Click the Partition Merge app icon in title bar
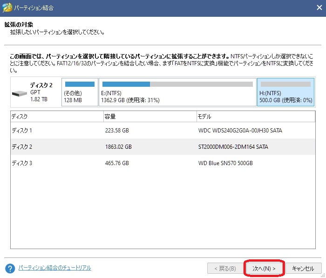This screenshot has height=278, width=326. [7, 8]
